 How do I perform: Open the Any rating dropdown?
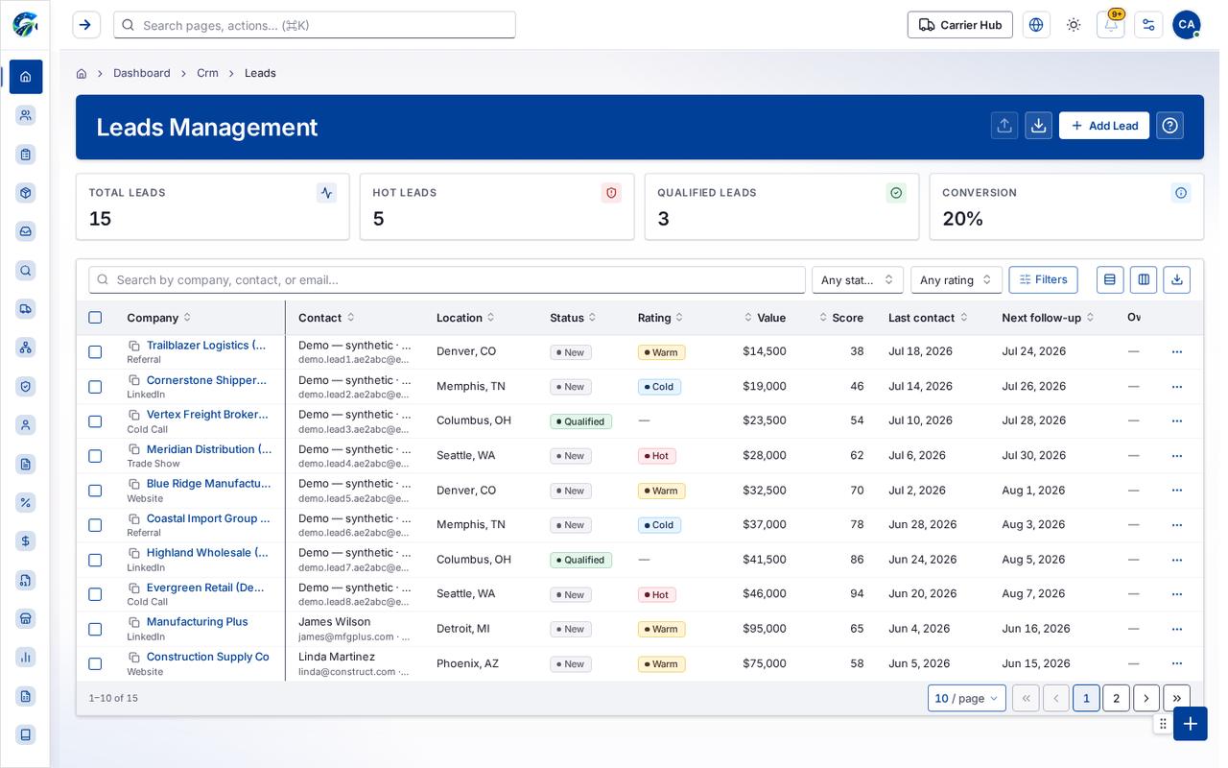coord(956,280)
